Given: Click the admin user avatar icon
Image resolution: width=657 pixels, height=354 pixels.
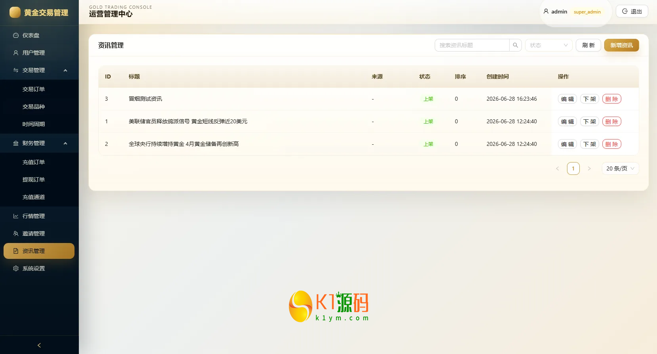Looking at the screenshot, I should (x=546, y=11).
